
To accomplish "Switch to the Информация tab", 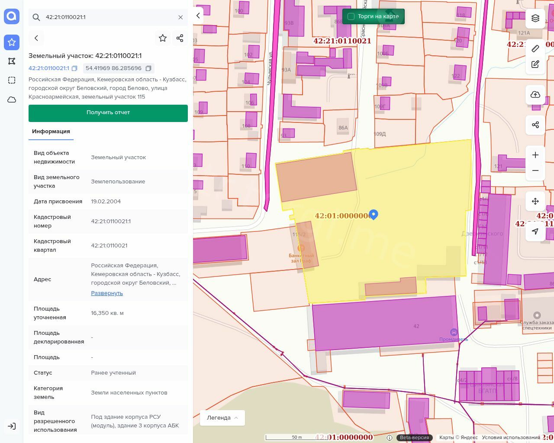I will (51, 132).
